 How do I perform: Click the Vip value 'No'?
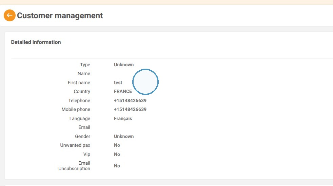[117, 154]
